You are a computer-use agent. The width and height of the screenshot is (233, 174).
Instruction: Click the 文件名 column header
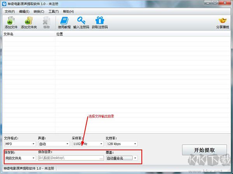29,34
